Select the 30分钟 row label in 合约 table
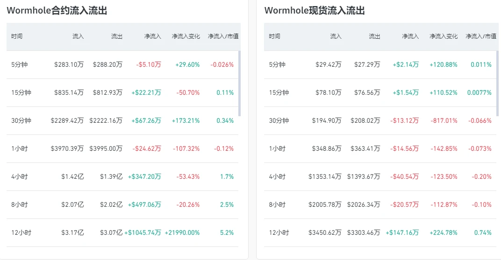 (21, 121)
